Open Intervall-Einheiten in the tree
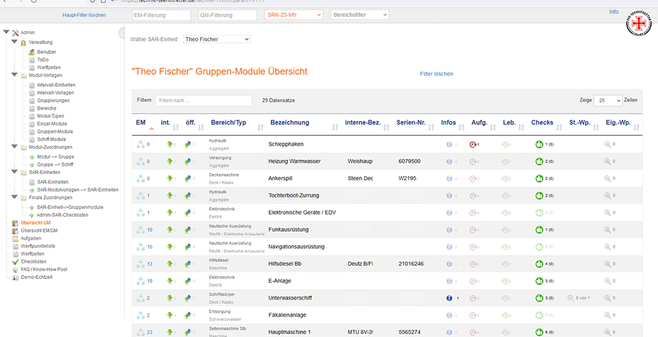This screenshot has height=337, width=658. [x=56, y=85]
